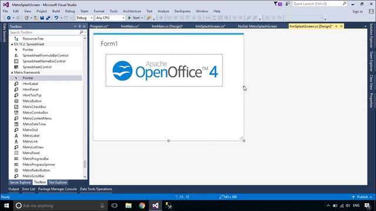Click the Navigate Backward arrow icon
The image size is (376, 211).
click(9, 18)
